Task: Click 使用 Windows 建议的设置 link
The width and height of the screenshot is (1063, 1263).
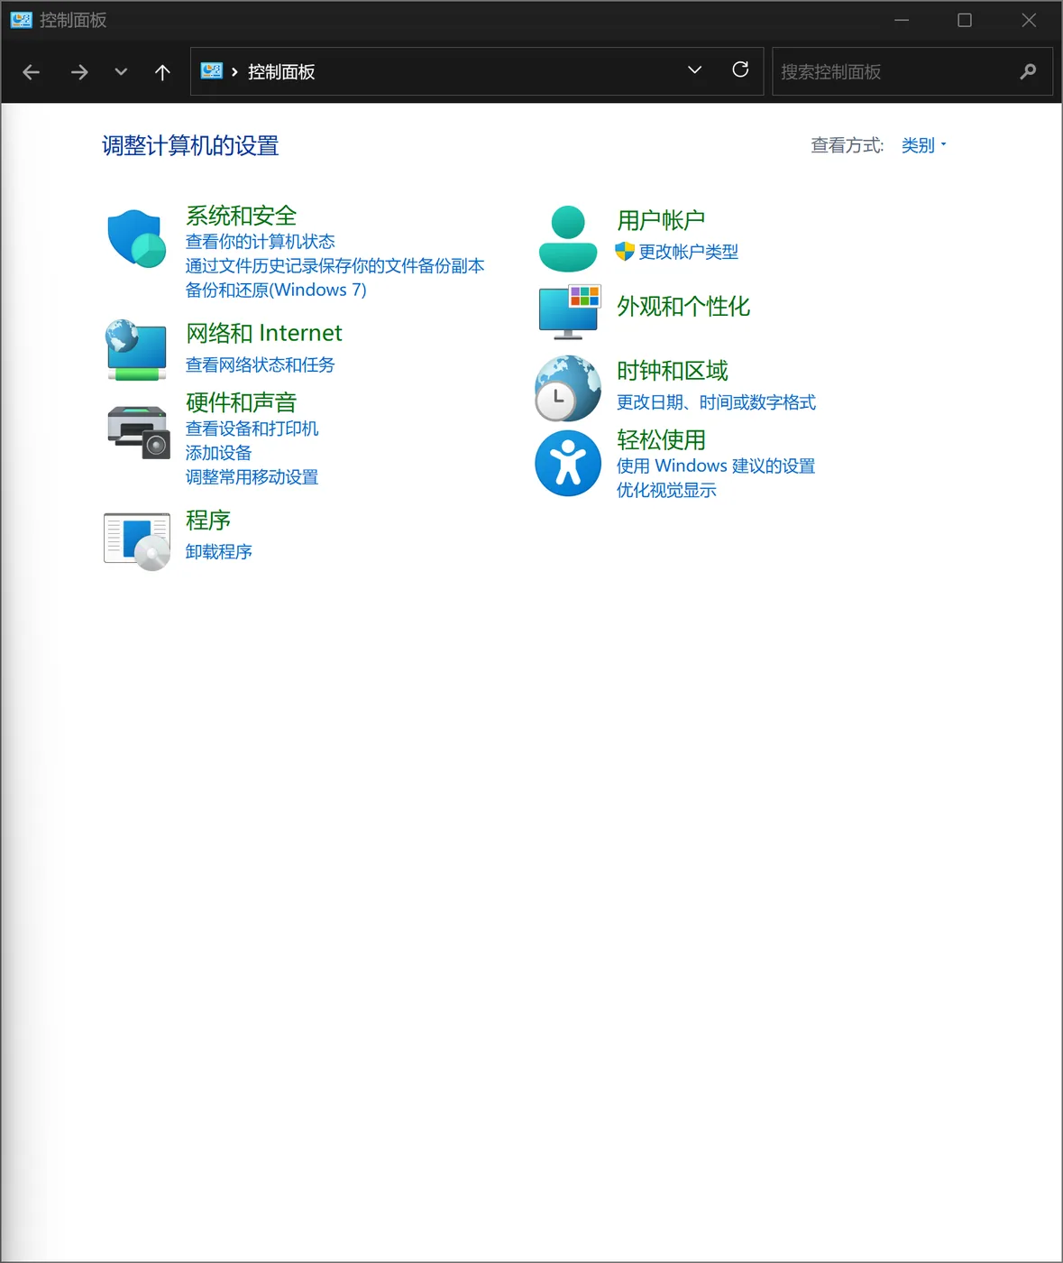Action: coord(716,466)
